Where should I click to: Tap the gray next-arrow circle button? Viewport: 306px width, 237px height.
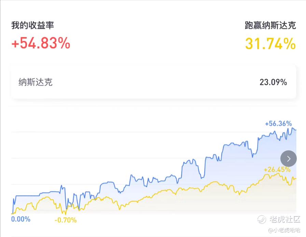(x=289, y=159)
